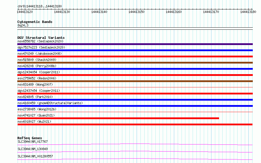Click the blue bar under nsv4160459
261x163 pixels.
tap(135, 106)
